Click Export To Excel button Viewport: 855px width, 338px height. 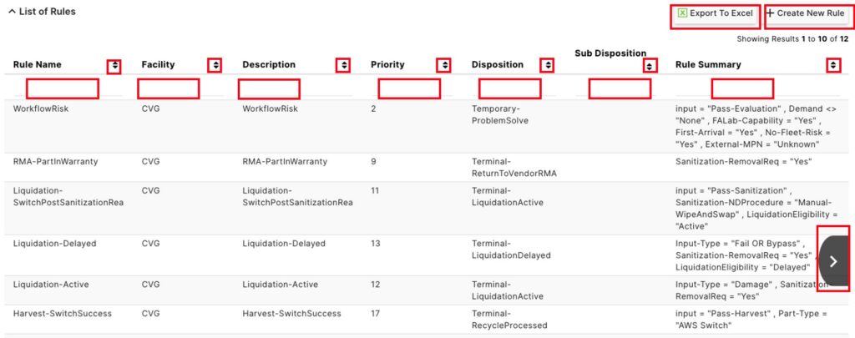[x=716, y=16]
